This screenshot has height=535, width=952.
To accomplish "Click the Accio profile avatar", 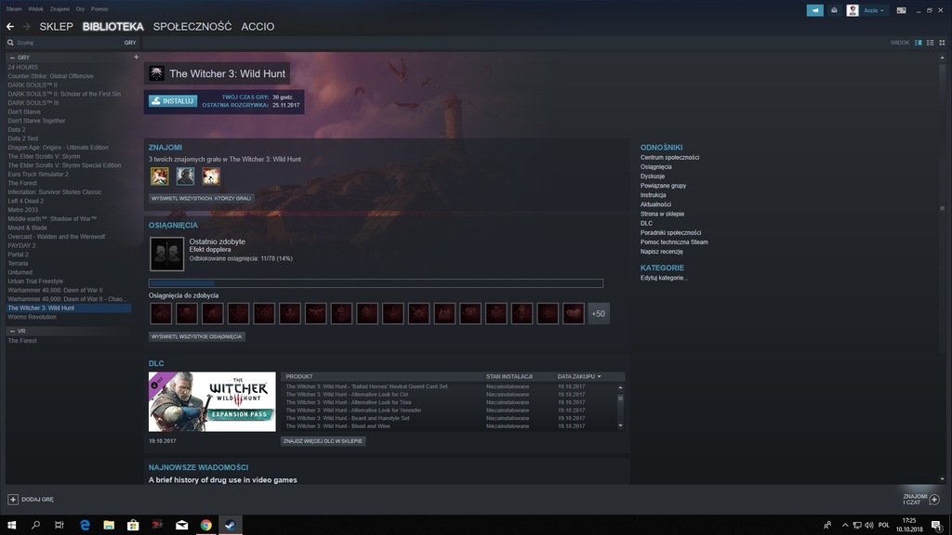I will (853, 10).
